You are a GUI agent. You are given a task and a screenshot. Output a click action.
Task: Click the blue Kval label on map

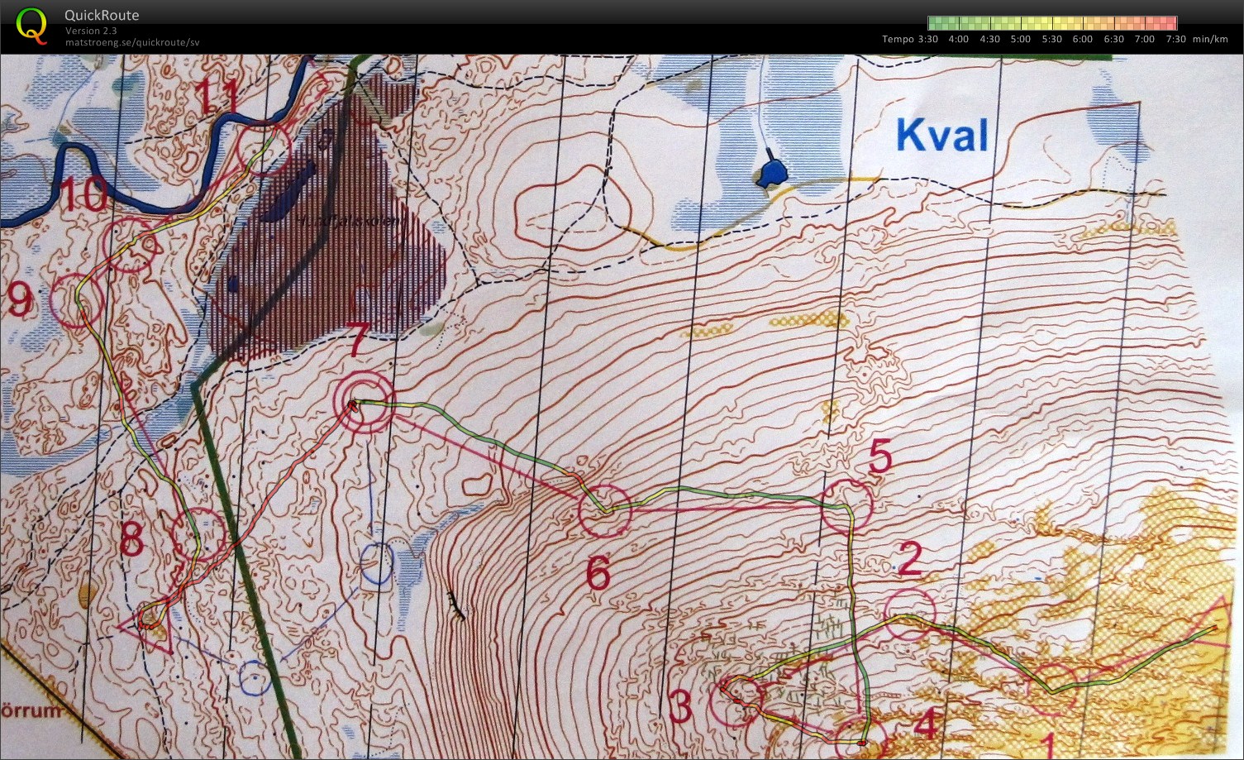tap(942, 135)
